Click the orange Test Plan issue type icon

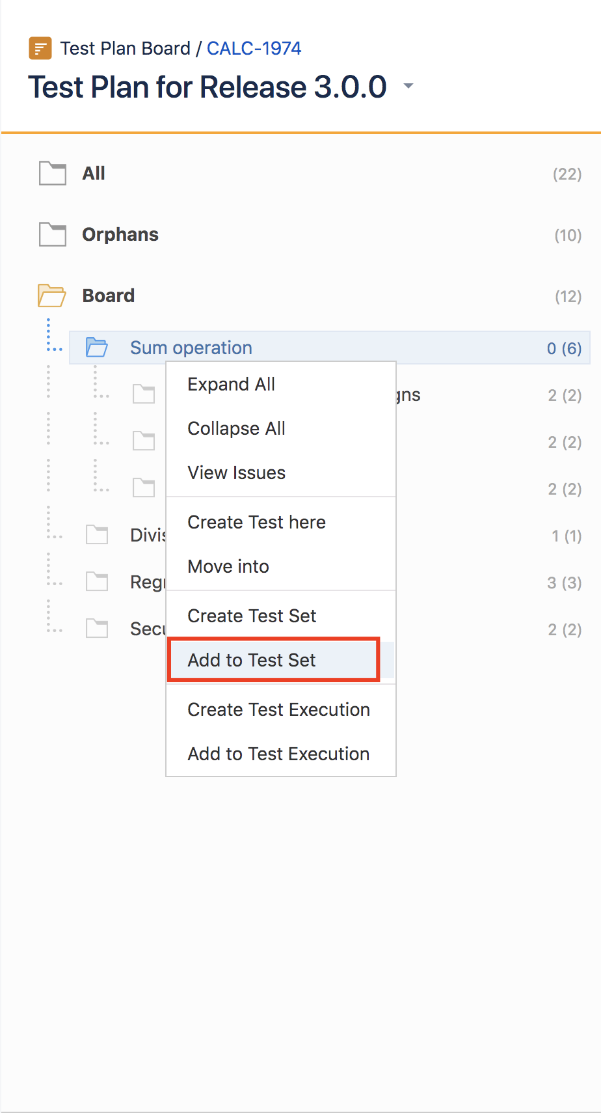40,48
